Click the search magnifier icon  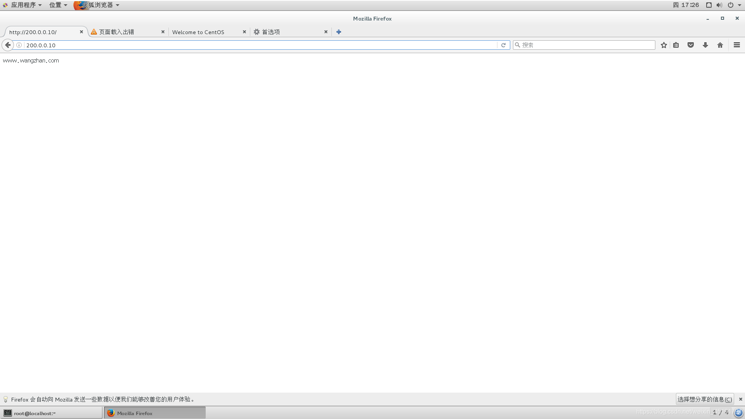click(517, 45)
